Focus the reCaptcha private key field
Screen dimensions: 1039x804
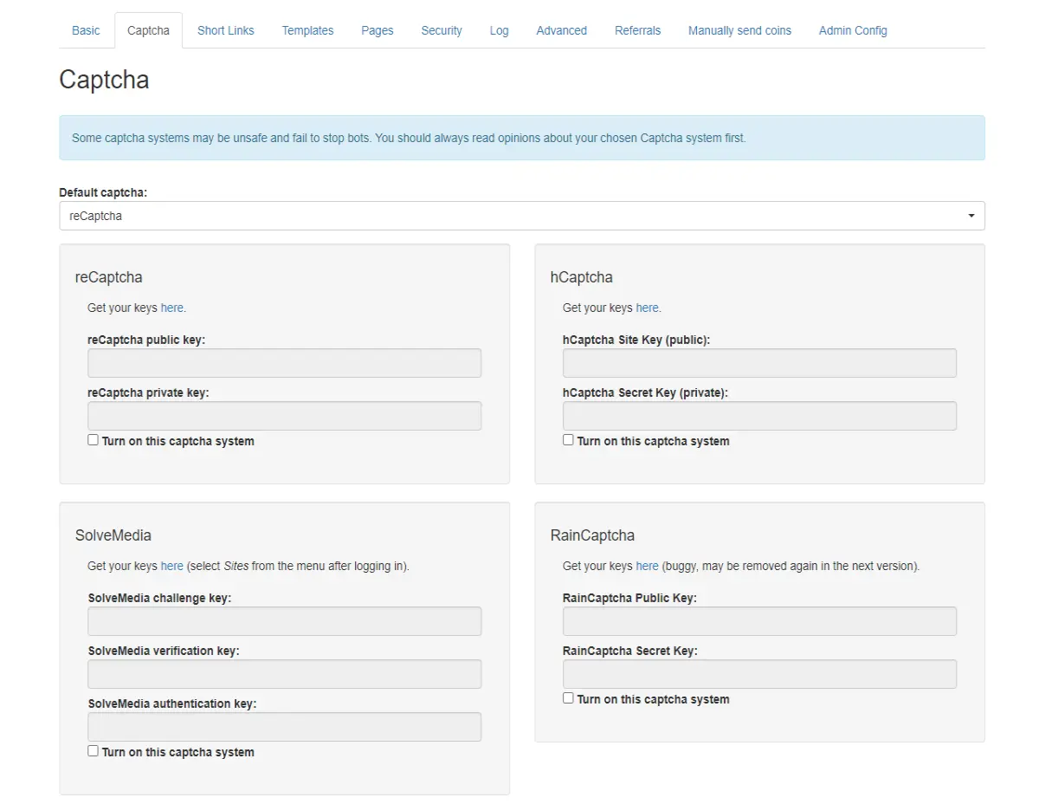(x=285, y=416)
